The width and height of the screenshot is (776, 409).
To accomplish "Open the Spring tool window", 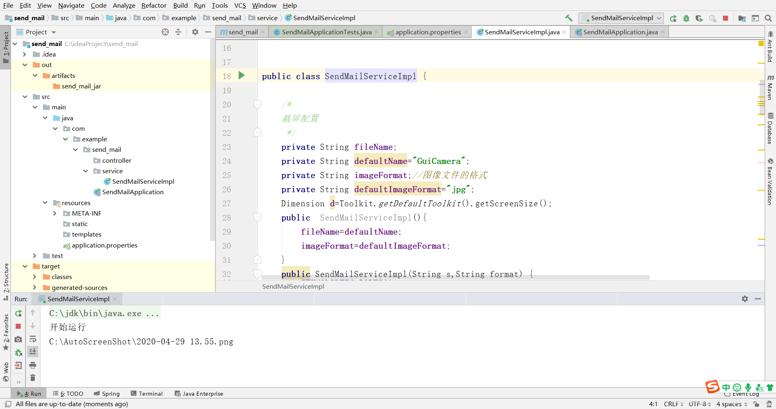I will click(x=107, y=394).
